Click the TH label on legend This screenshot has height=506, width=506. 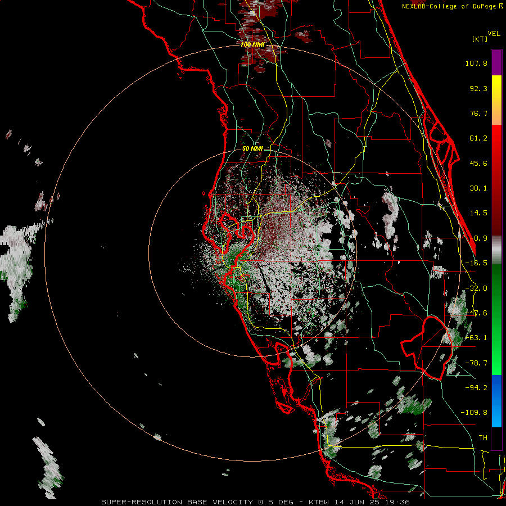(483, 437)
